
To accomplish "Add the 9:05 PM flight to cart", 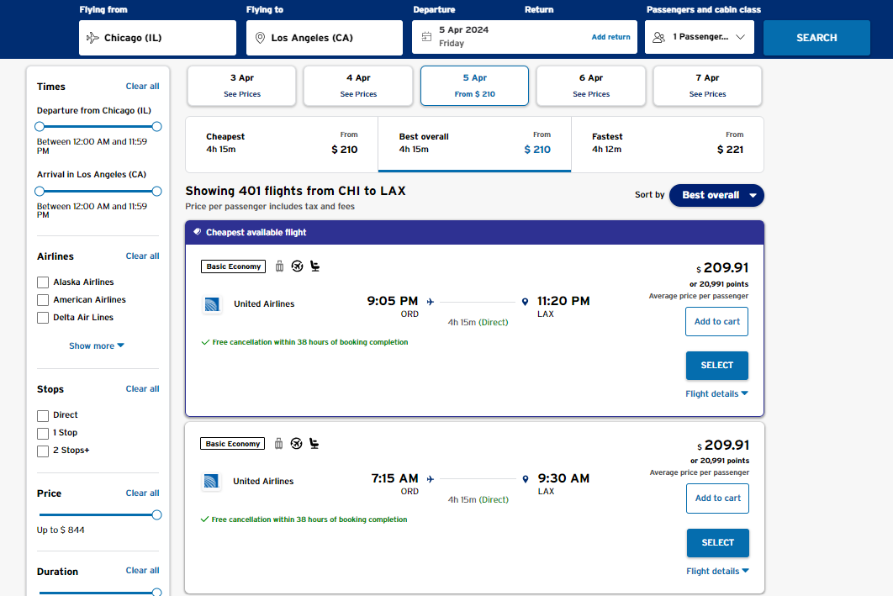I will (x=716, y=322).
